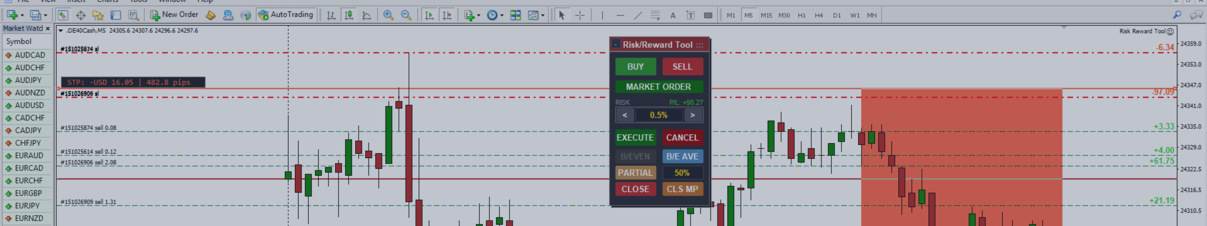Click the tile windows icon

pyautogui.click(x=515, y=15)
